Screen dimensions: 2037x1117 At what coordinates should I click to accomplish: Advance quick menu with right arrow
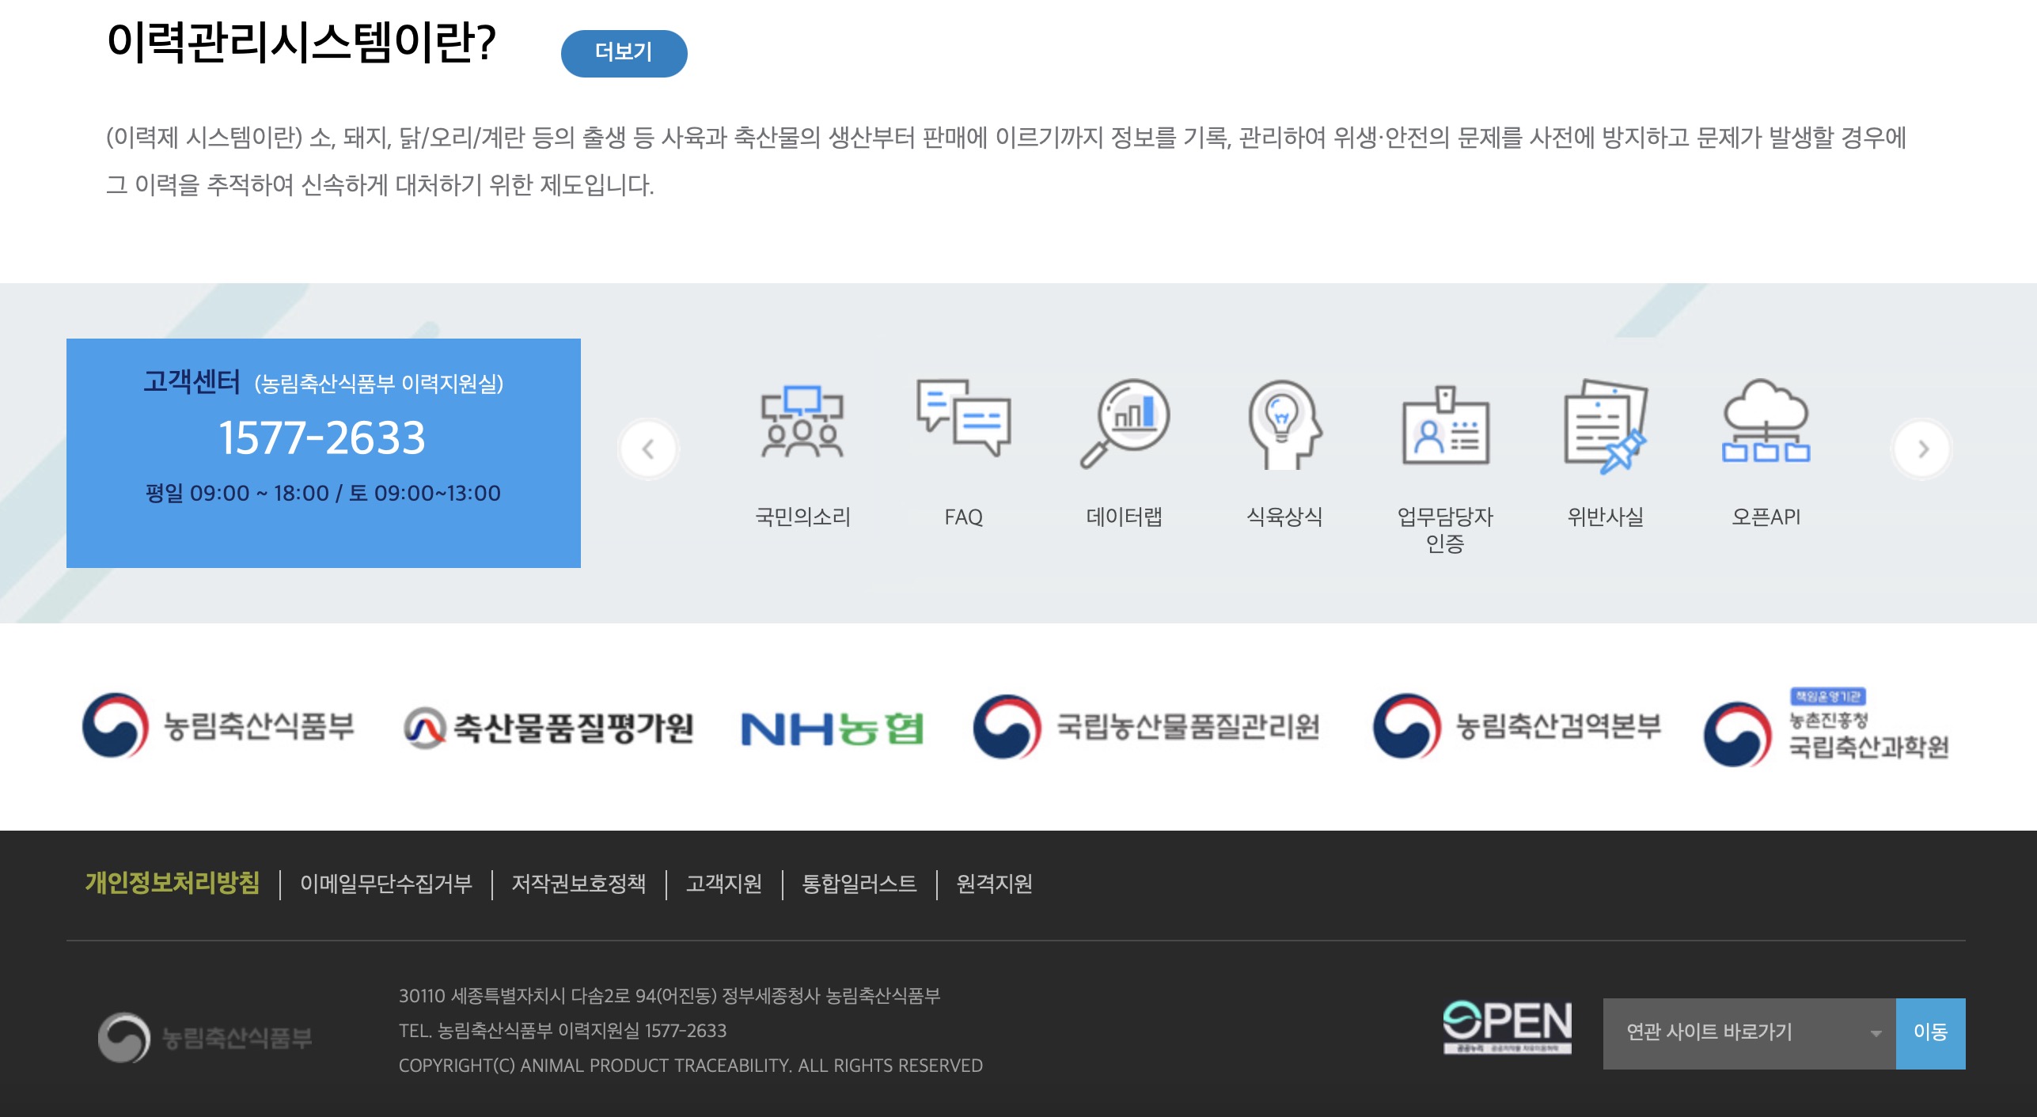(1922, 449)
